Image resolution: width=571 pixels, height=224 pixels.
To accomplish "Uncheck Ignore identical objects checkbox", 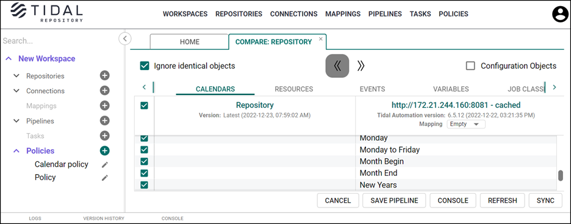I will tap(145, 66).
